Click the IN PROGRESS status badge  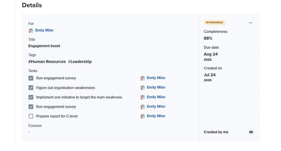point(214,23)
